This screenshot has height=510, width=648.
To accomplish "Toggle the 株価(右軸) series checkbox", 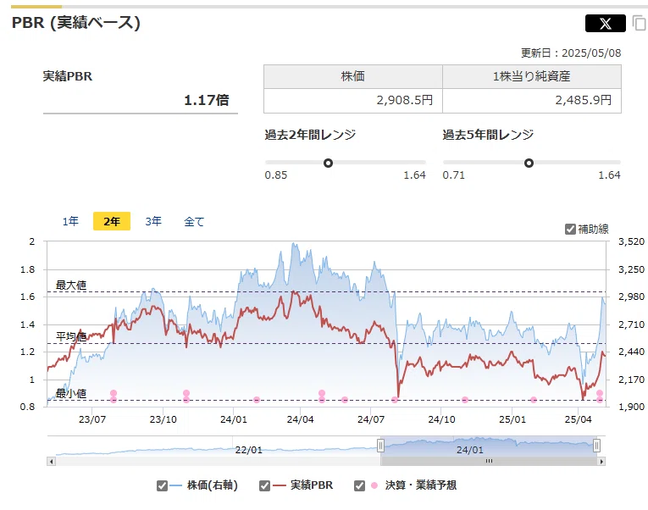I will (x=162, y=485).
